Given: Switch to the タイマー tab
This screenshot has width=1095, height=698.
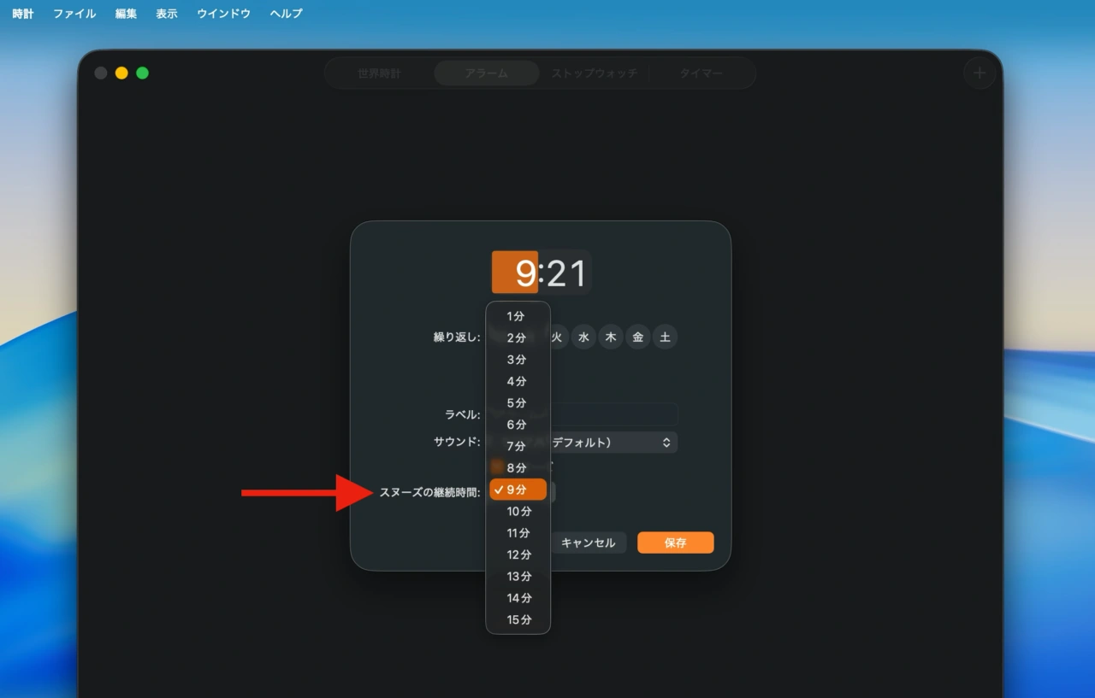Looking at the screenshot, I should point(701,73).
